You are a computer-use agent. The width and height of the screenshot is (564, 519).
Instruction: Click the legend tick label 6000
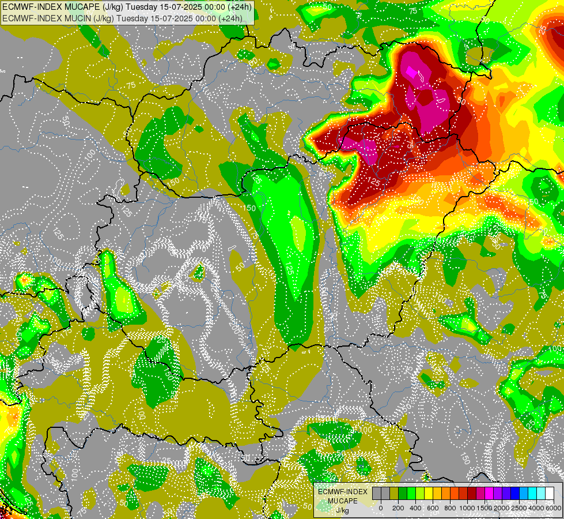click(554, 508)
